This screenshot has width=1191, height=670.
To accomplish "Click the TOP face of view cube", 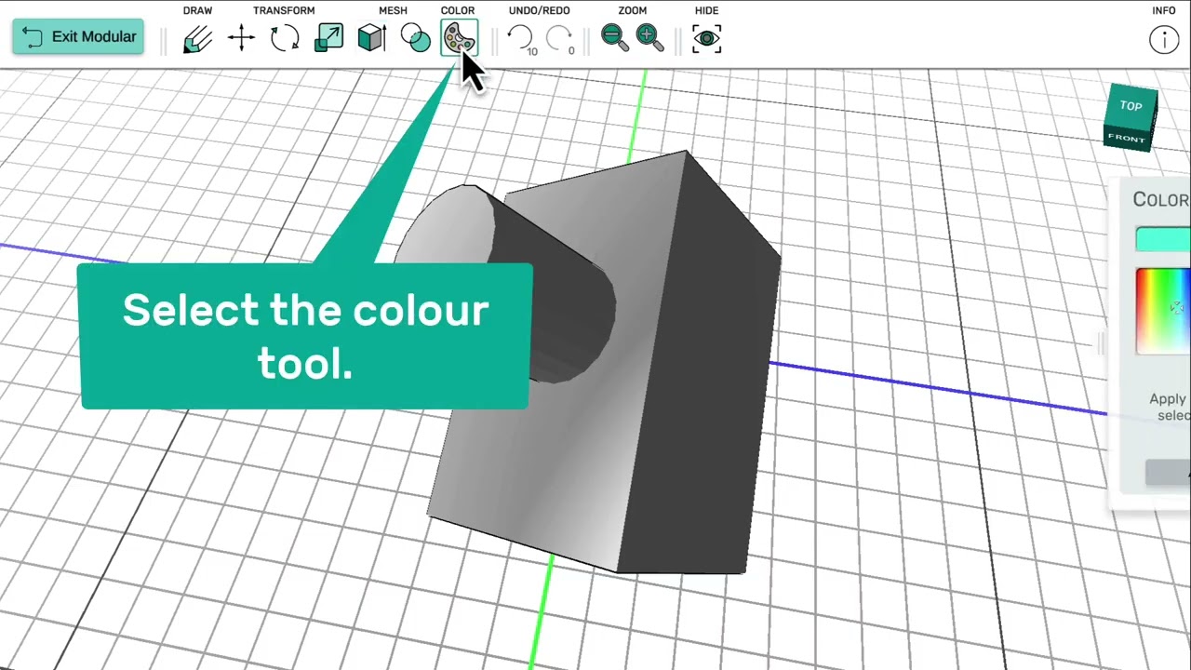I will 1130,106.
